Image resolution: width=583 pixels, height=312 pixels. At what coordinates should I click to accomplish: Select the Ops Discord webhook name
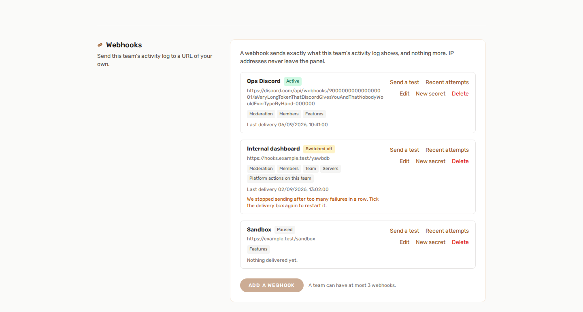pyautogui.click(x=264, y=81)
